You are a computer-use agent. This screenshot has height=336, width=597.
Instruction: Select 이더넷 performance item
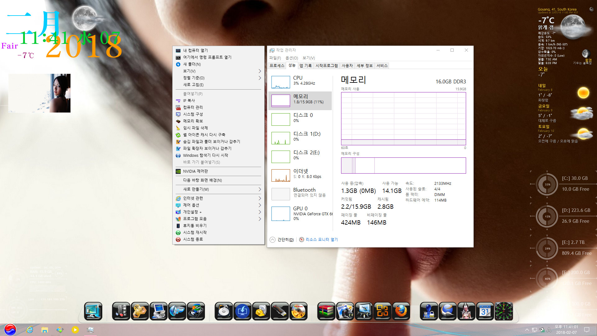tap(300, 175)
